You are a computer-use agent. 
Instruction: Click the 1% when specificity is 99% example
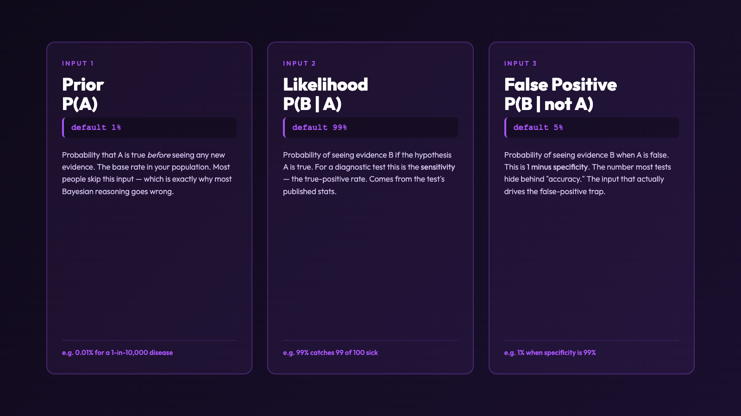550,353
